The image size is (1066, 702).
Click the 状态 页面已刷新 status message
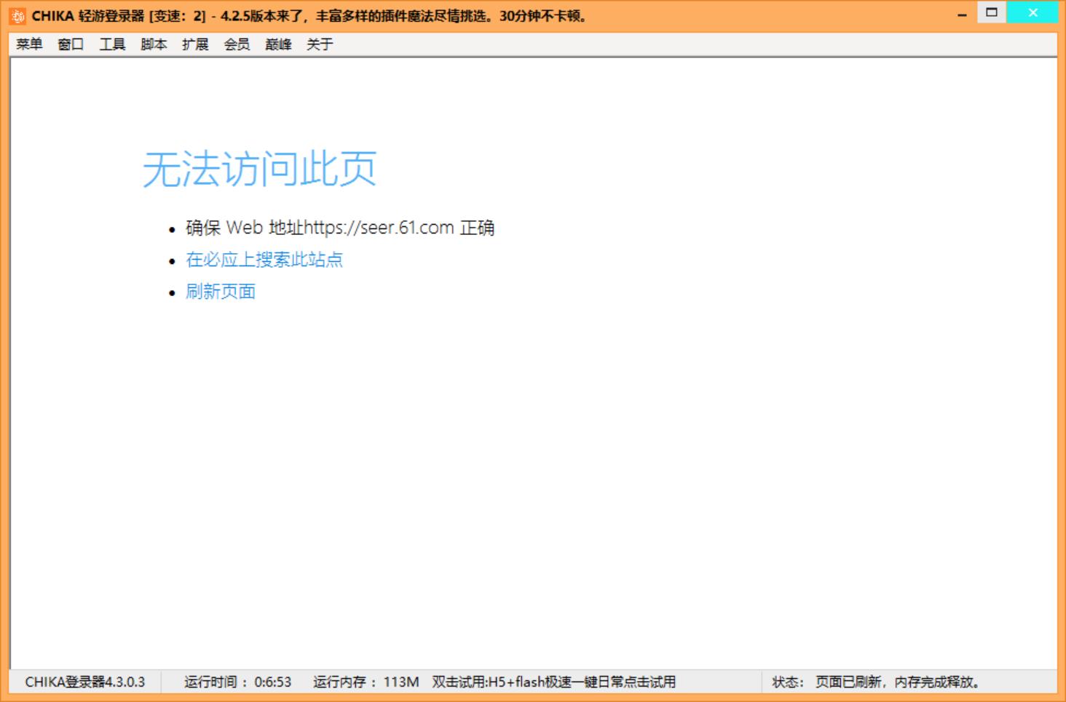pos(876,682)
